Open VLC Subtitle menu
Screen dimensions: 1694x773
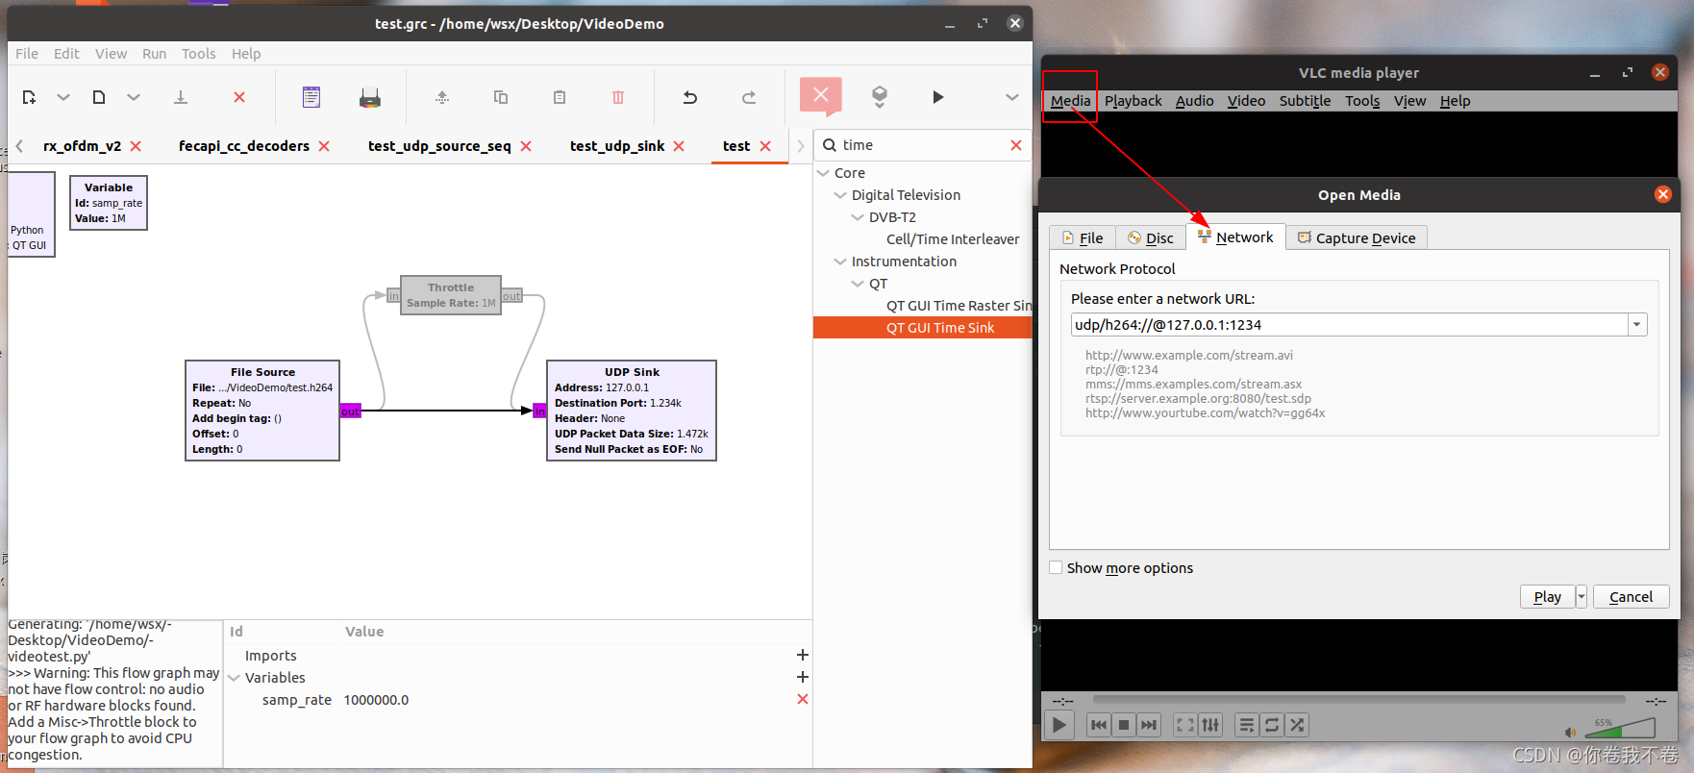pyautogui.click(x=1305, y=101)
